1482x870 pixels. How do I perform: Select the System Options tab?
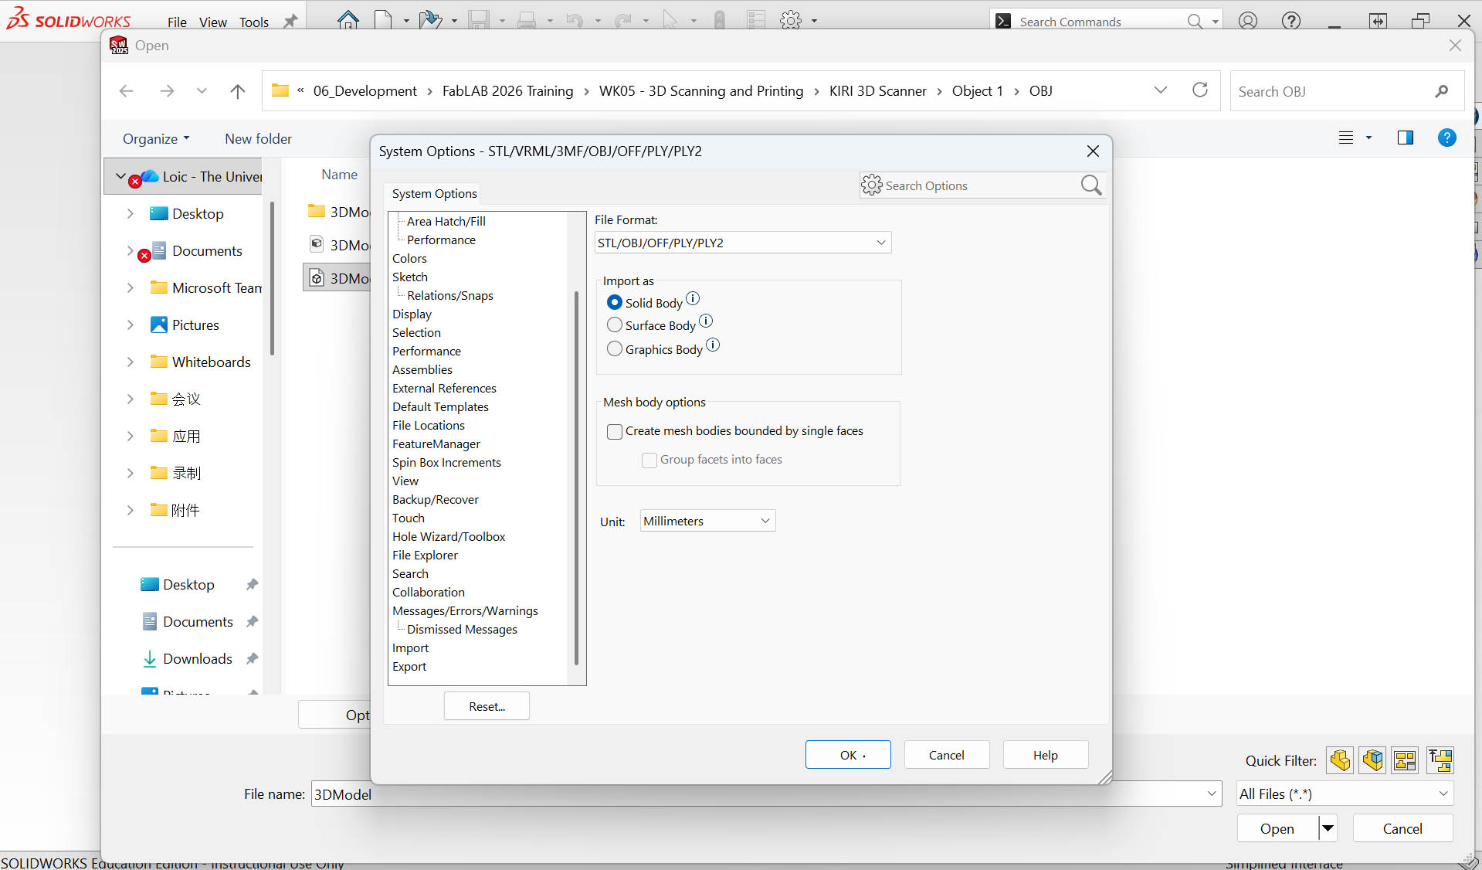pyautogui.click(x=434, y=193)
